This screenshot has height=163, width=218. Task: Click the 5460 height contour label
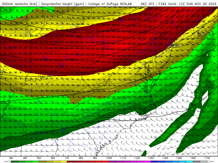(x=88, y=33)
